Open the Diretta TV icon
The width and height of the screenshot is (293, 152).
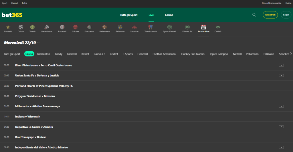[x=187, y=27]
